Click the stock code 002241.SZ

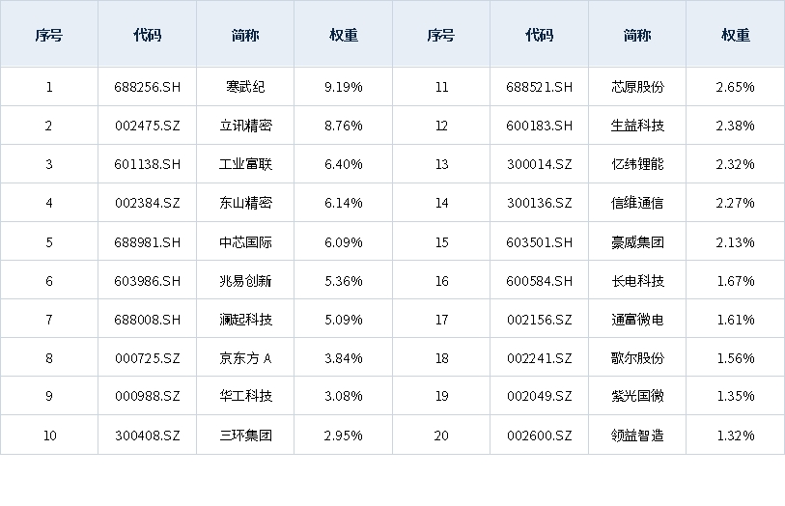[x=539, y=358]
